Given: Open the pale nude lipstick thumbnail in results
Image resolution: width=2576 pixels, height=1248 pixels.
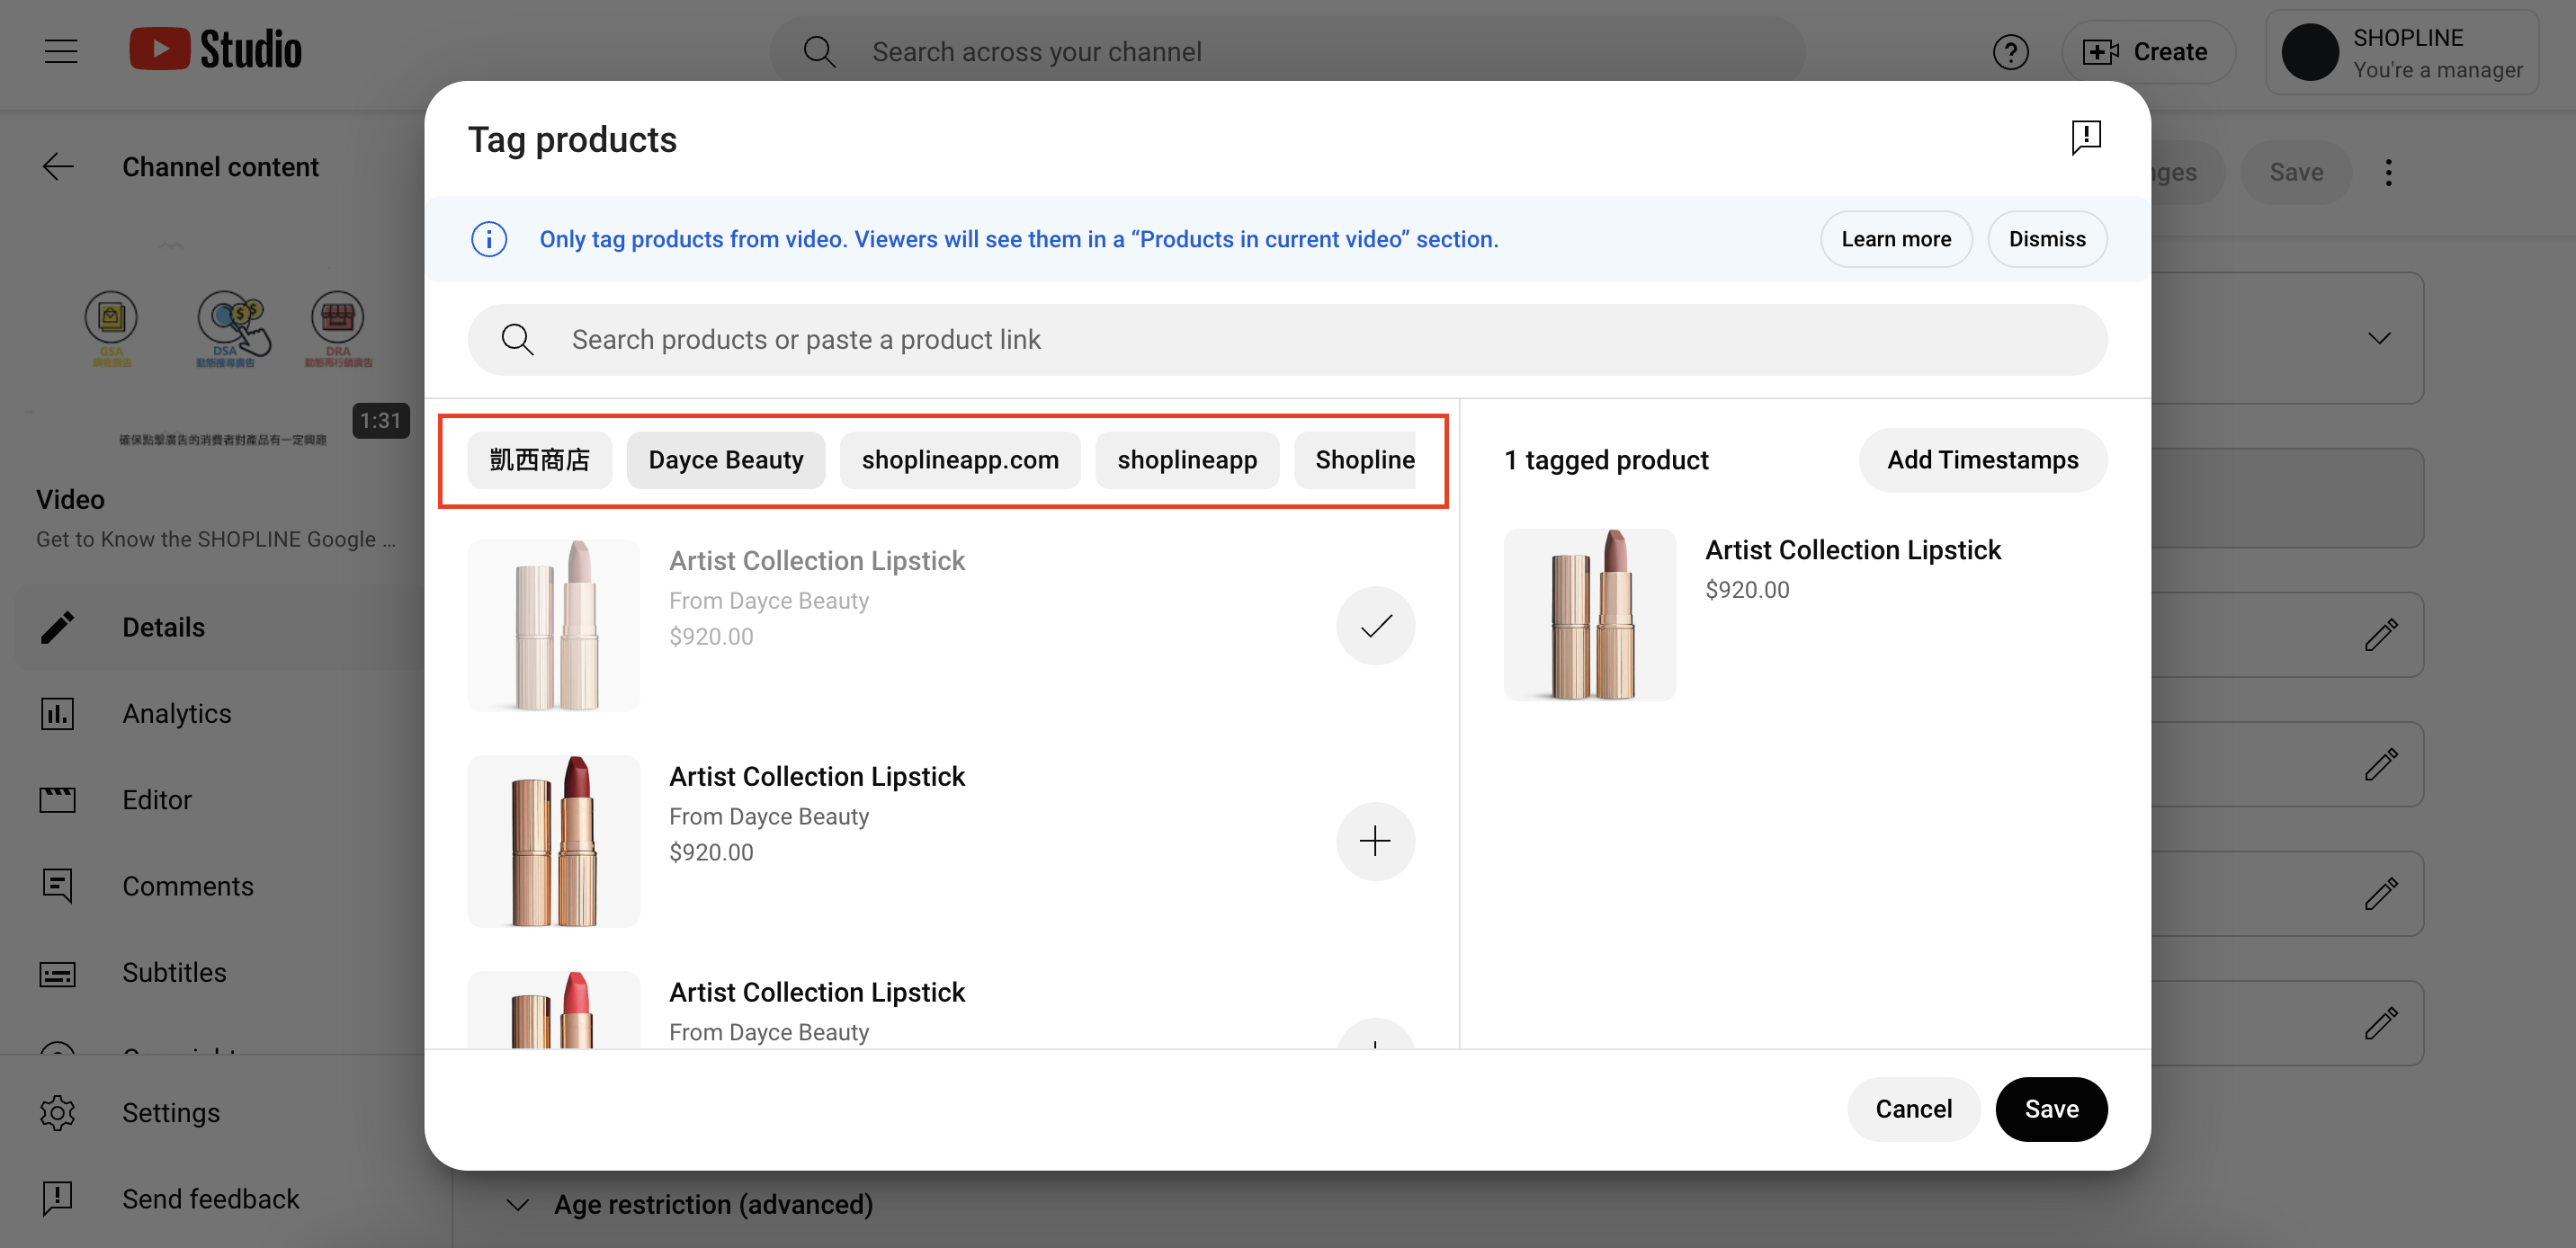Looking at the screenshot, I should [x=553, y=625].
